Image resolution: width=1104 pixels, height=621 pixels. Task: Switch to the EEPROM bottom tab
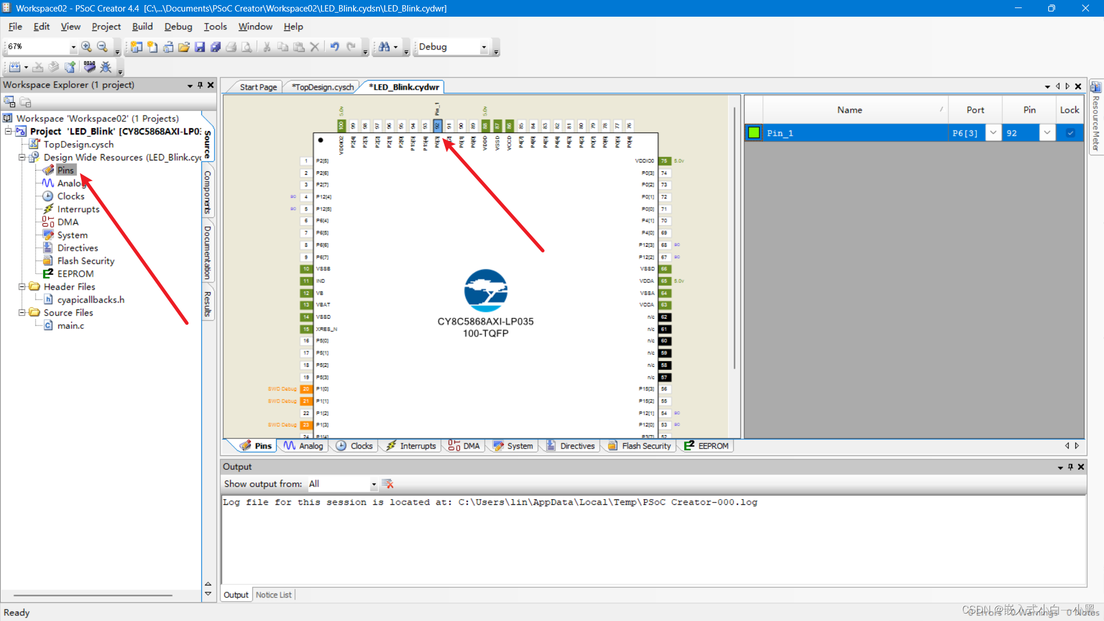[706, 446]
